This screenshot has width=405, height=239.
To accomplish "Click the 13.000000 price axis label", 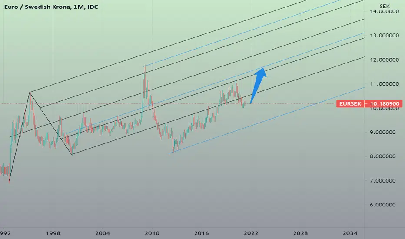I will coord(384,35).
